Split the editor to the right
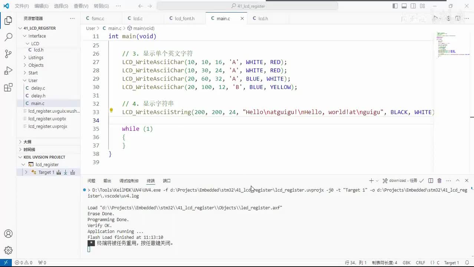 [458, 18]
